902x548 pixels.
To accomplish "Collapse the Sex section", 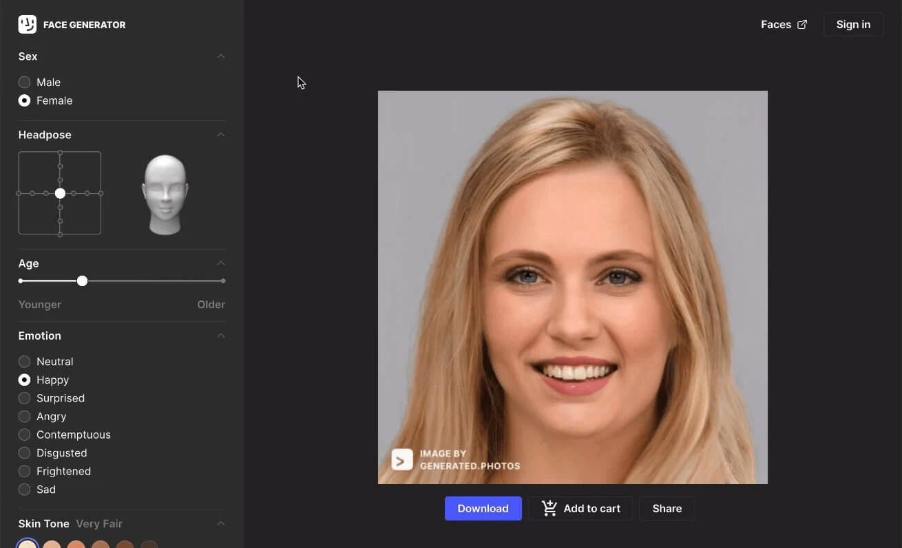I will tap(220, 56).
